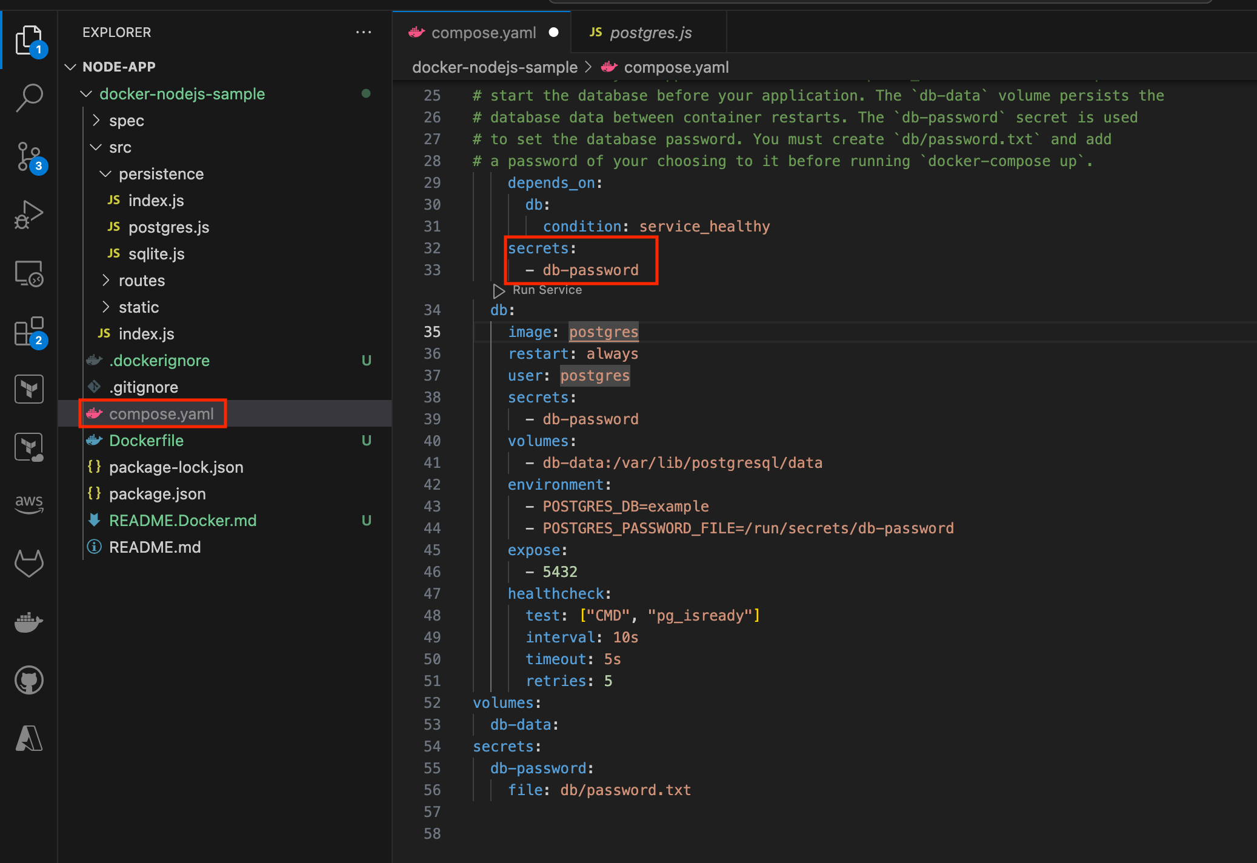
Task: Open the Run and Debug view
Action: point(29,215)
